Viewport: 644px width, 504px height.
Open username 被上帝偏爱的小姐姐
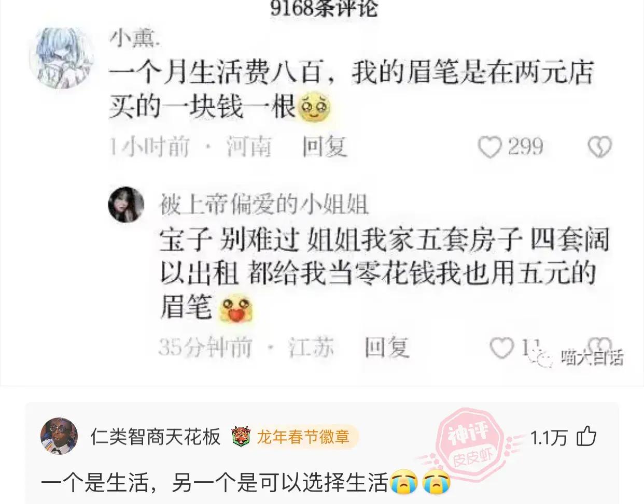click(x=264, y=205)
